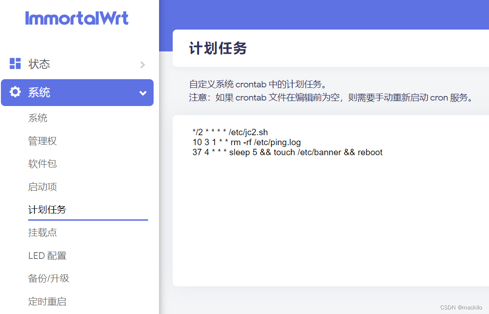The width and height of the screenshot is (489, 314).
Task: Select the highlighted 系统 menu header
Action: tap(77, 92)
